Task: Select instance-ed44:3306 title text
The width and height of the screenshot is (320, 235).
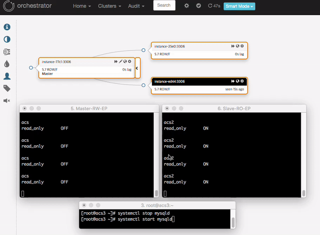Action: [x=170, y=81]
